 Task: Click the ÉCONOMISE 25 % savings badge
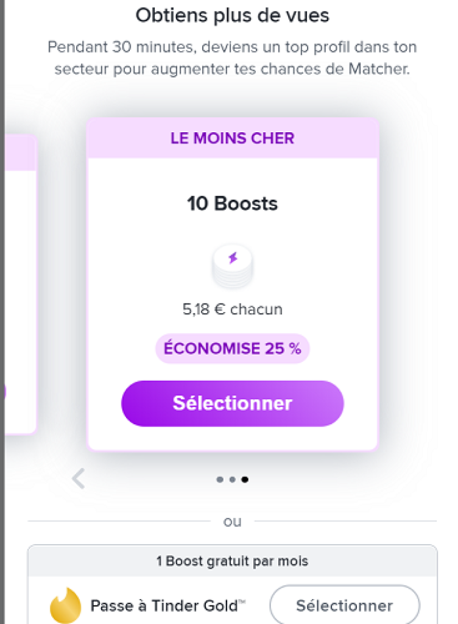tap(233, 348)
